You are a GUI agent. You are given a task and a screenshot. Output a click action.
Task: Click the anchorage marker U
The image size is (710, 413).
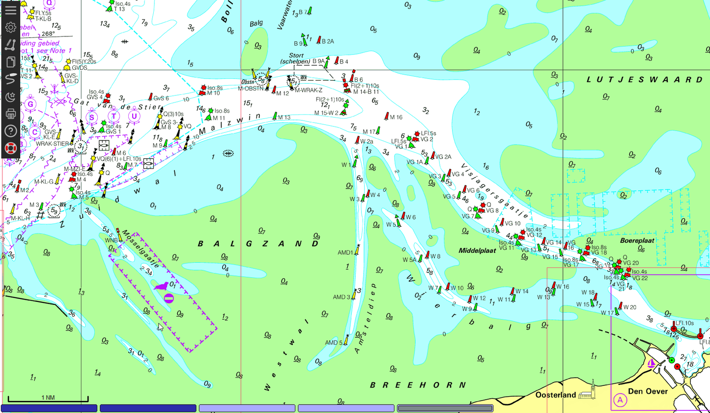134,116
